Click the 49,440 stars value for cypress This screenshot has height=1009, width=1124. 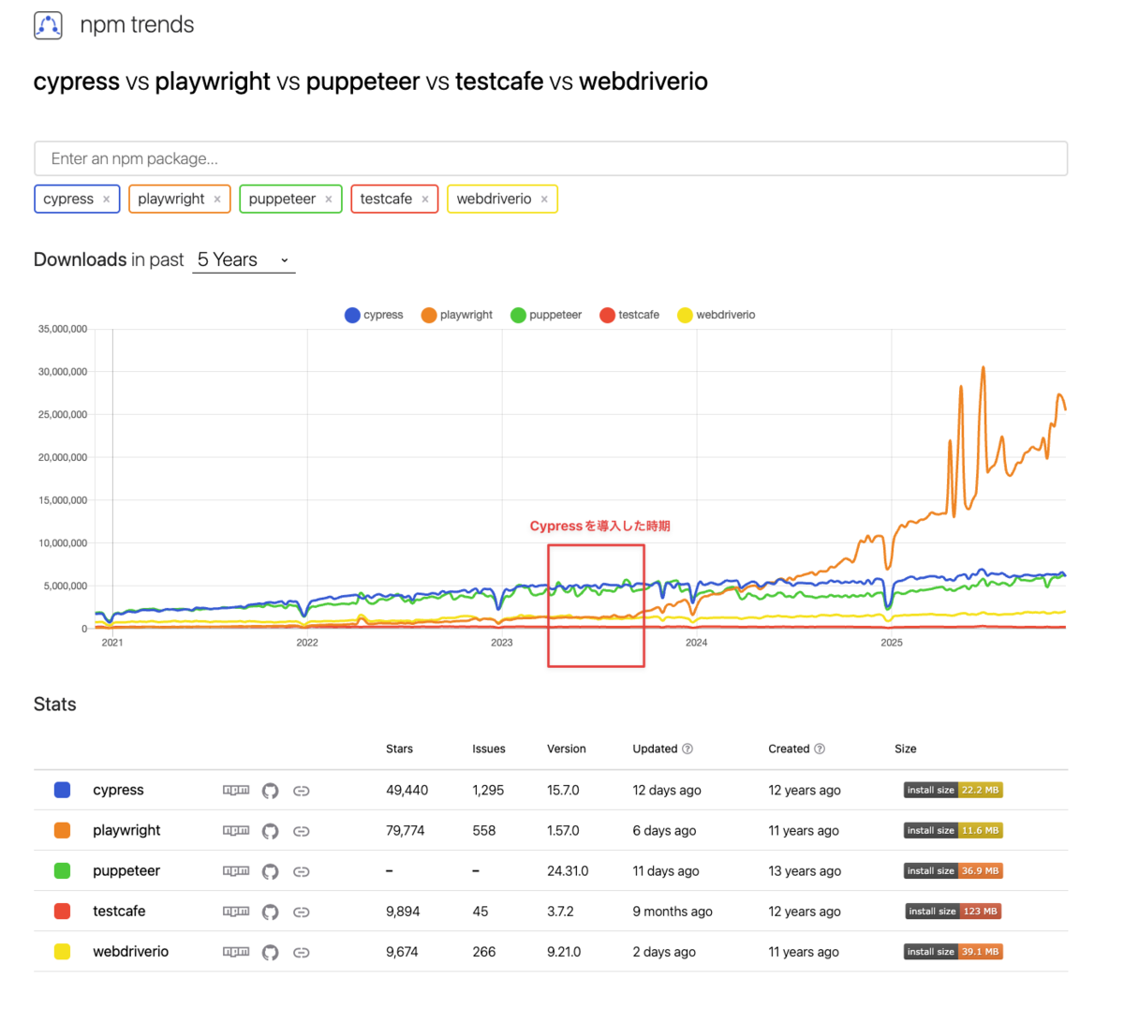coord(407,790)
